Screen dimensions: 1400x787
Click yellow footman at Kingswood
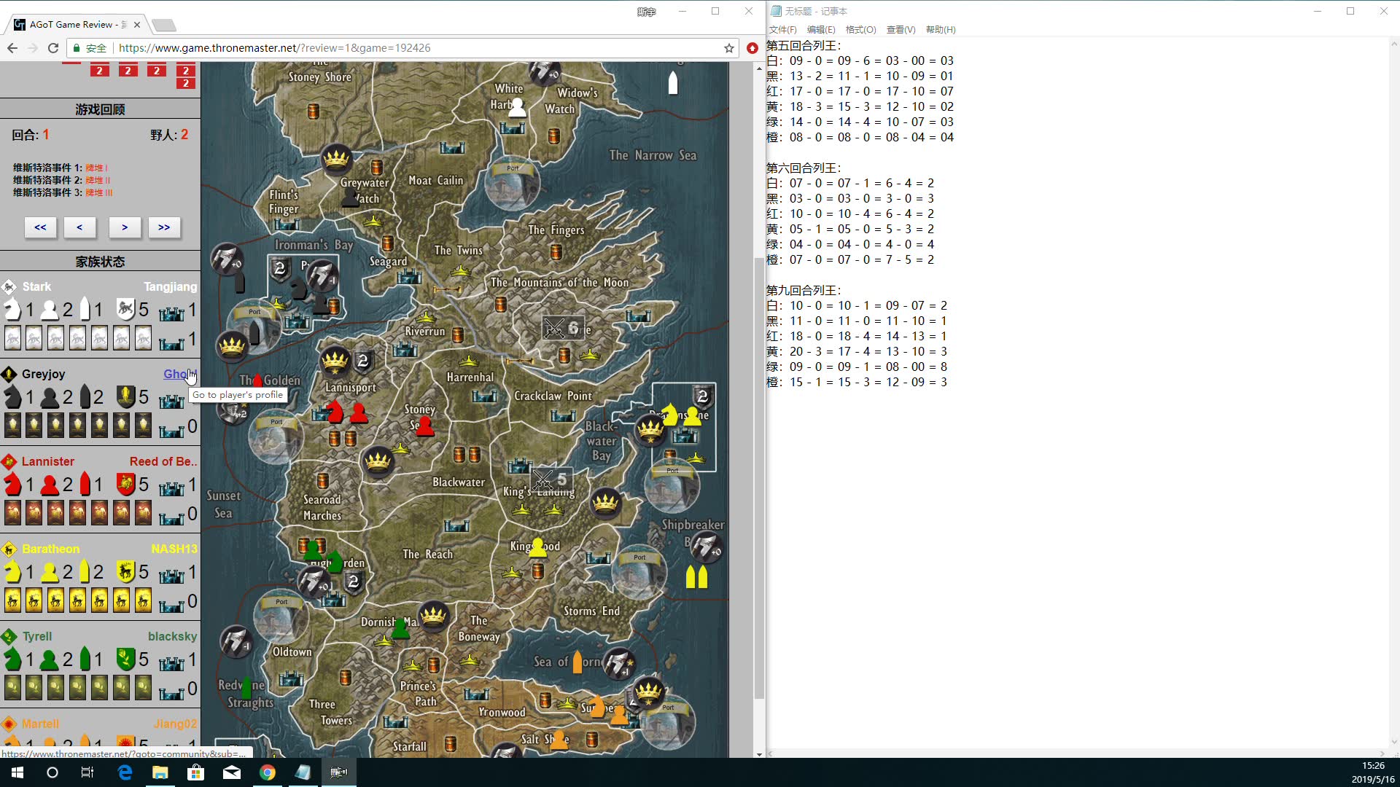pos(538,547)
